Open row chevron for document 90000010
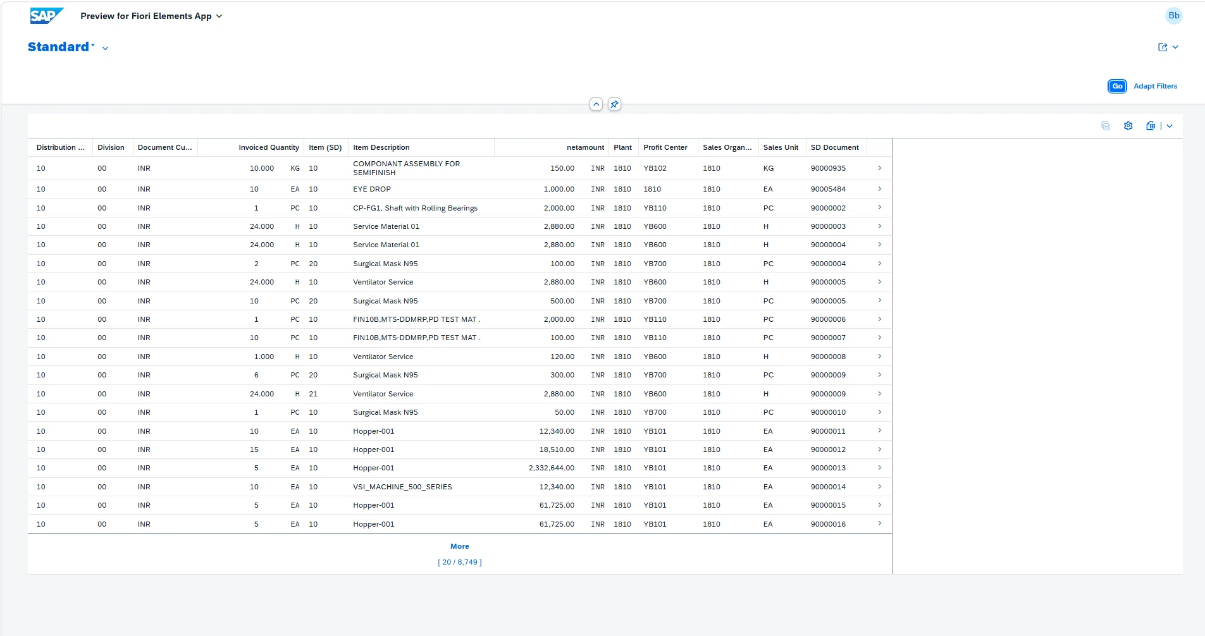The image size is (1205, 636). point(879,412)
